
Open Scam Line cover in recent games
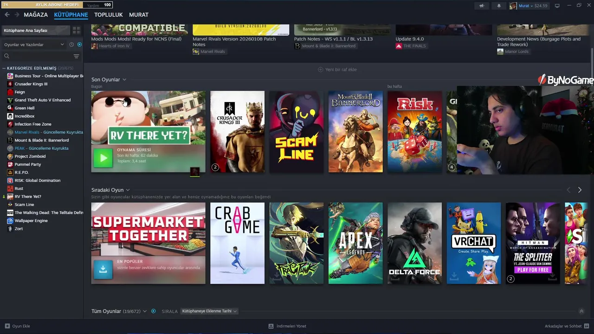pyautogui.click(x=297, y=132)
